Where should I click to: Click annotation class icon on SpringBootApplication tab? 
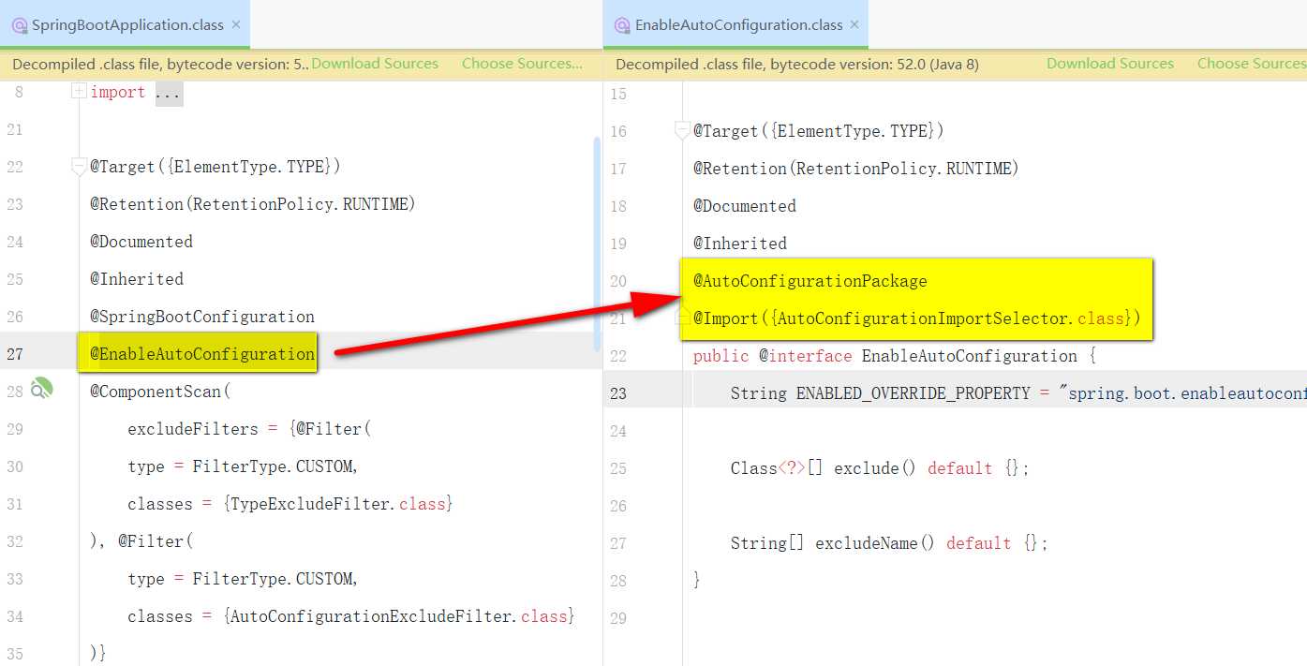coord(20,25)
